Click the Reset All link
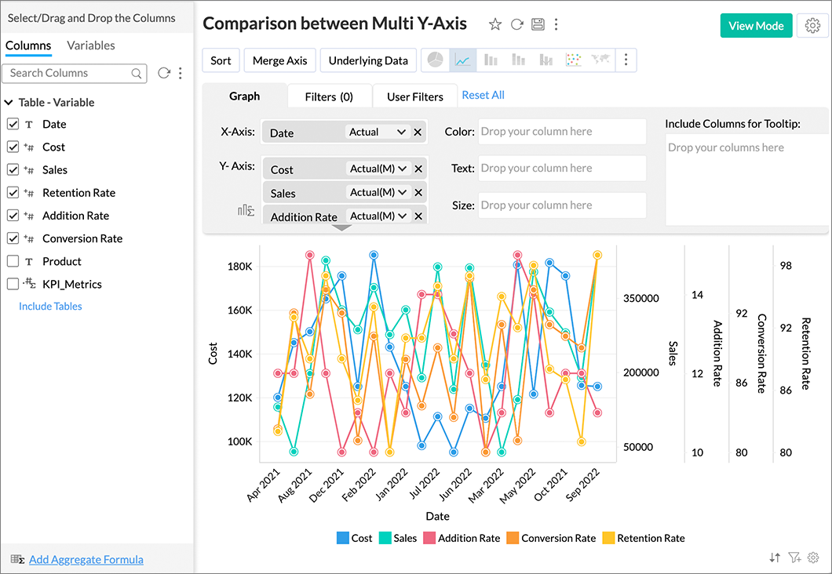Screen dimensions: 832x574 click(483, 95)
